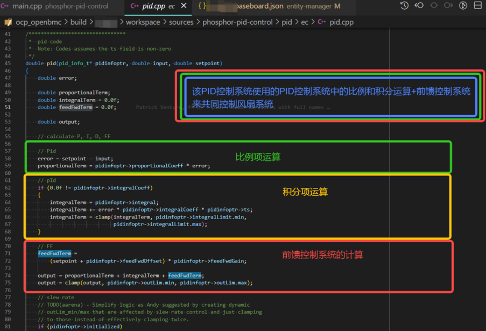This screenshot has width=486, height=331.
Task: Open previous revision arrow icon
Action: pyautogui.click(x=419, y=5)
